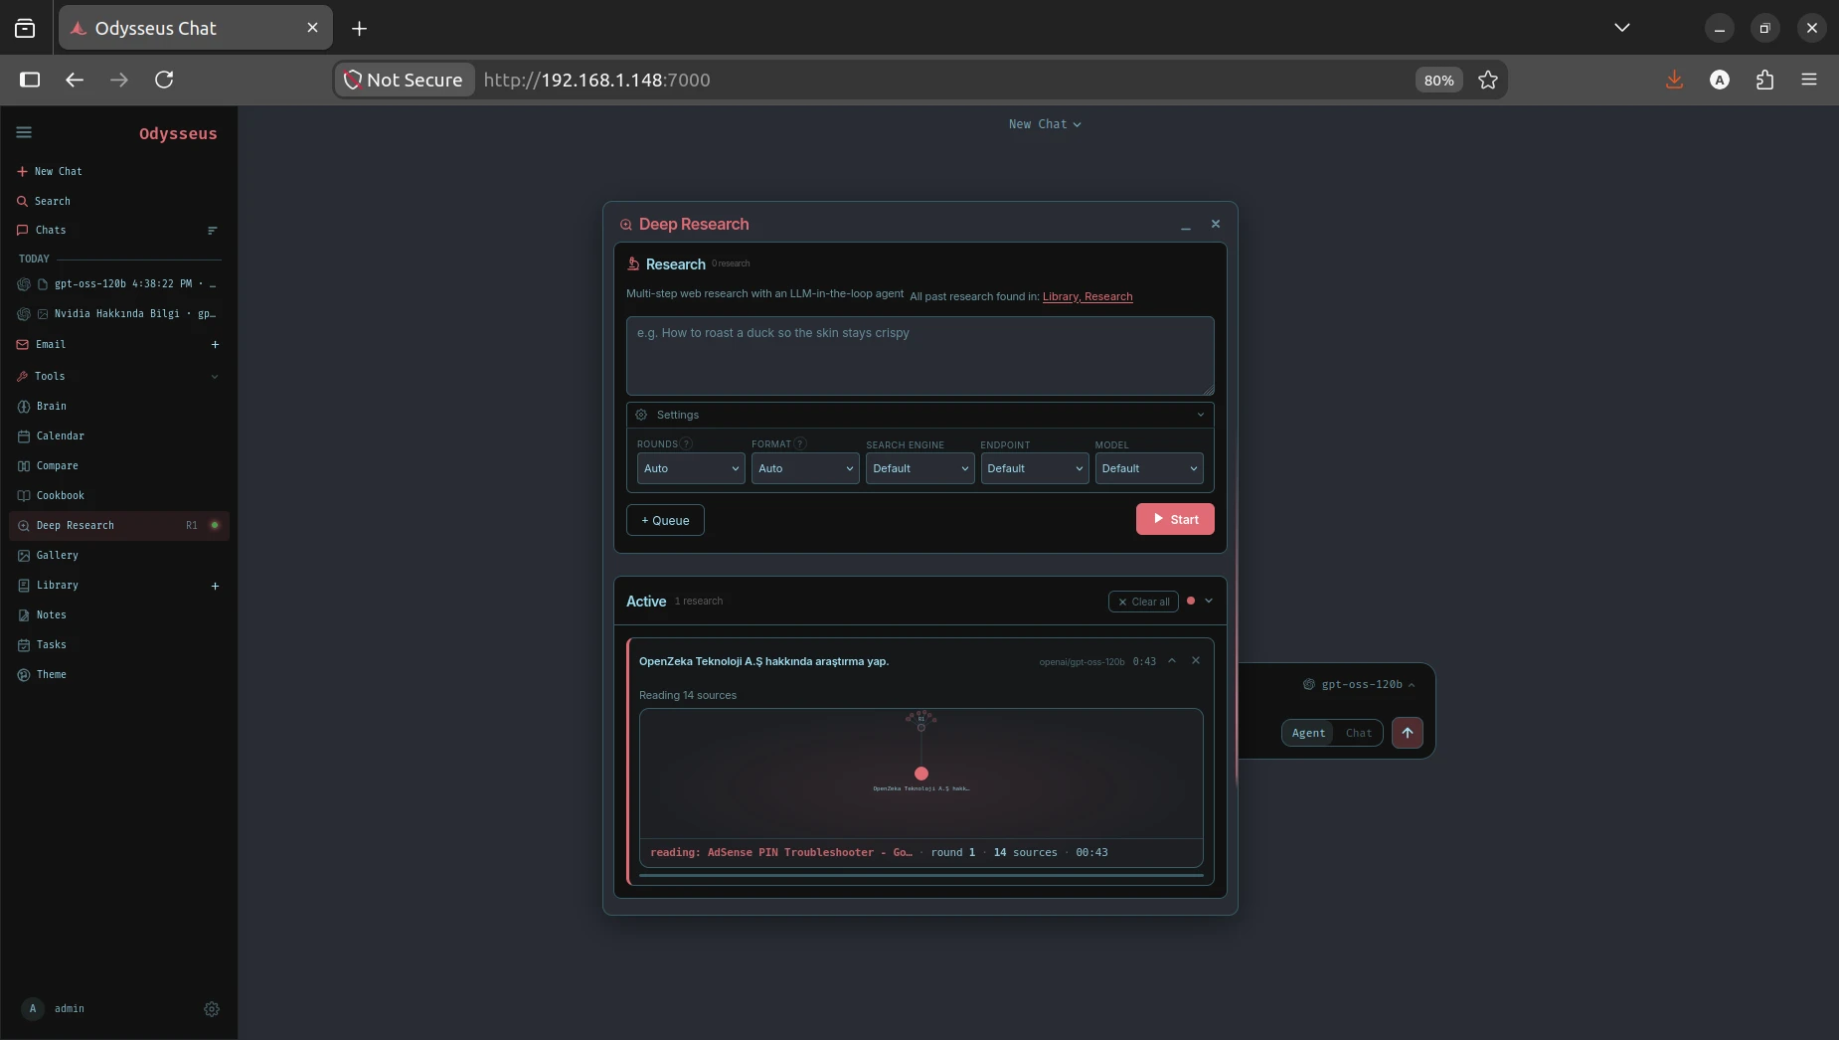Viewport: 1839px width, 1040px height.
Task: Click the research graph visualization
Action: (x=920, y=773)
